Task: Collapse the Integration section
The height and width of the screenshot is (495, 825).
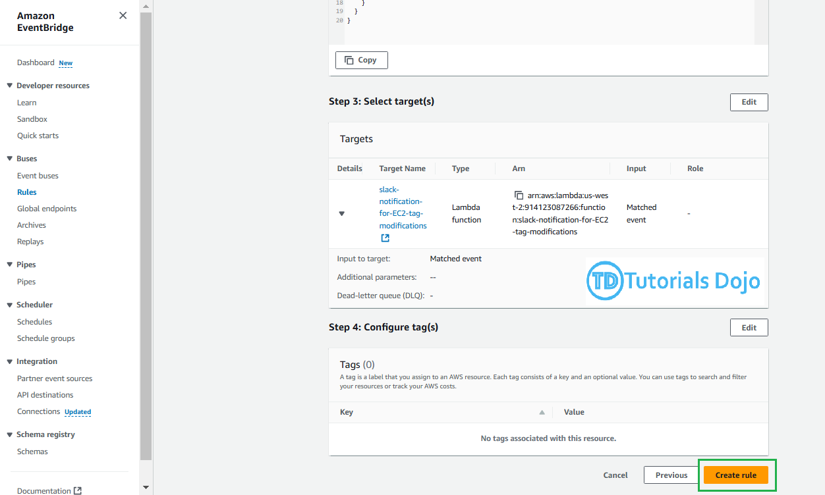Action: 9,361
